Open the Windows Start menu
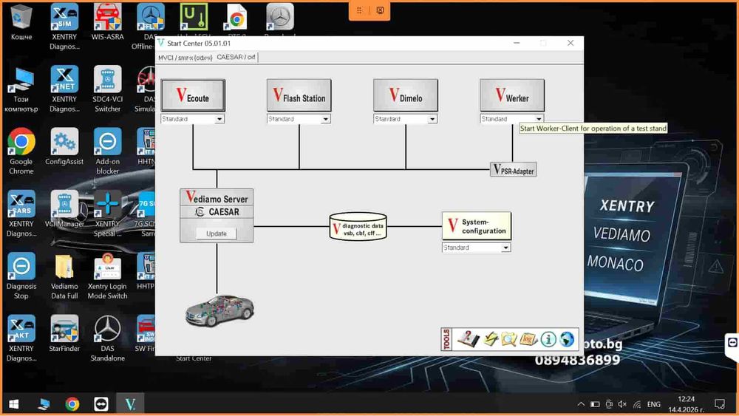Viewport: 739px width, 416px height. [14, 404]
